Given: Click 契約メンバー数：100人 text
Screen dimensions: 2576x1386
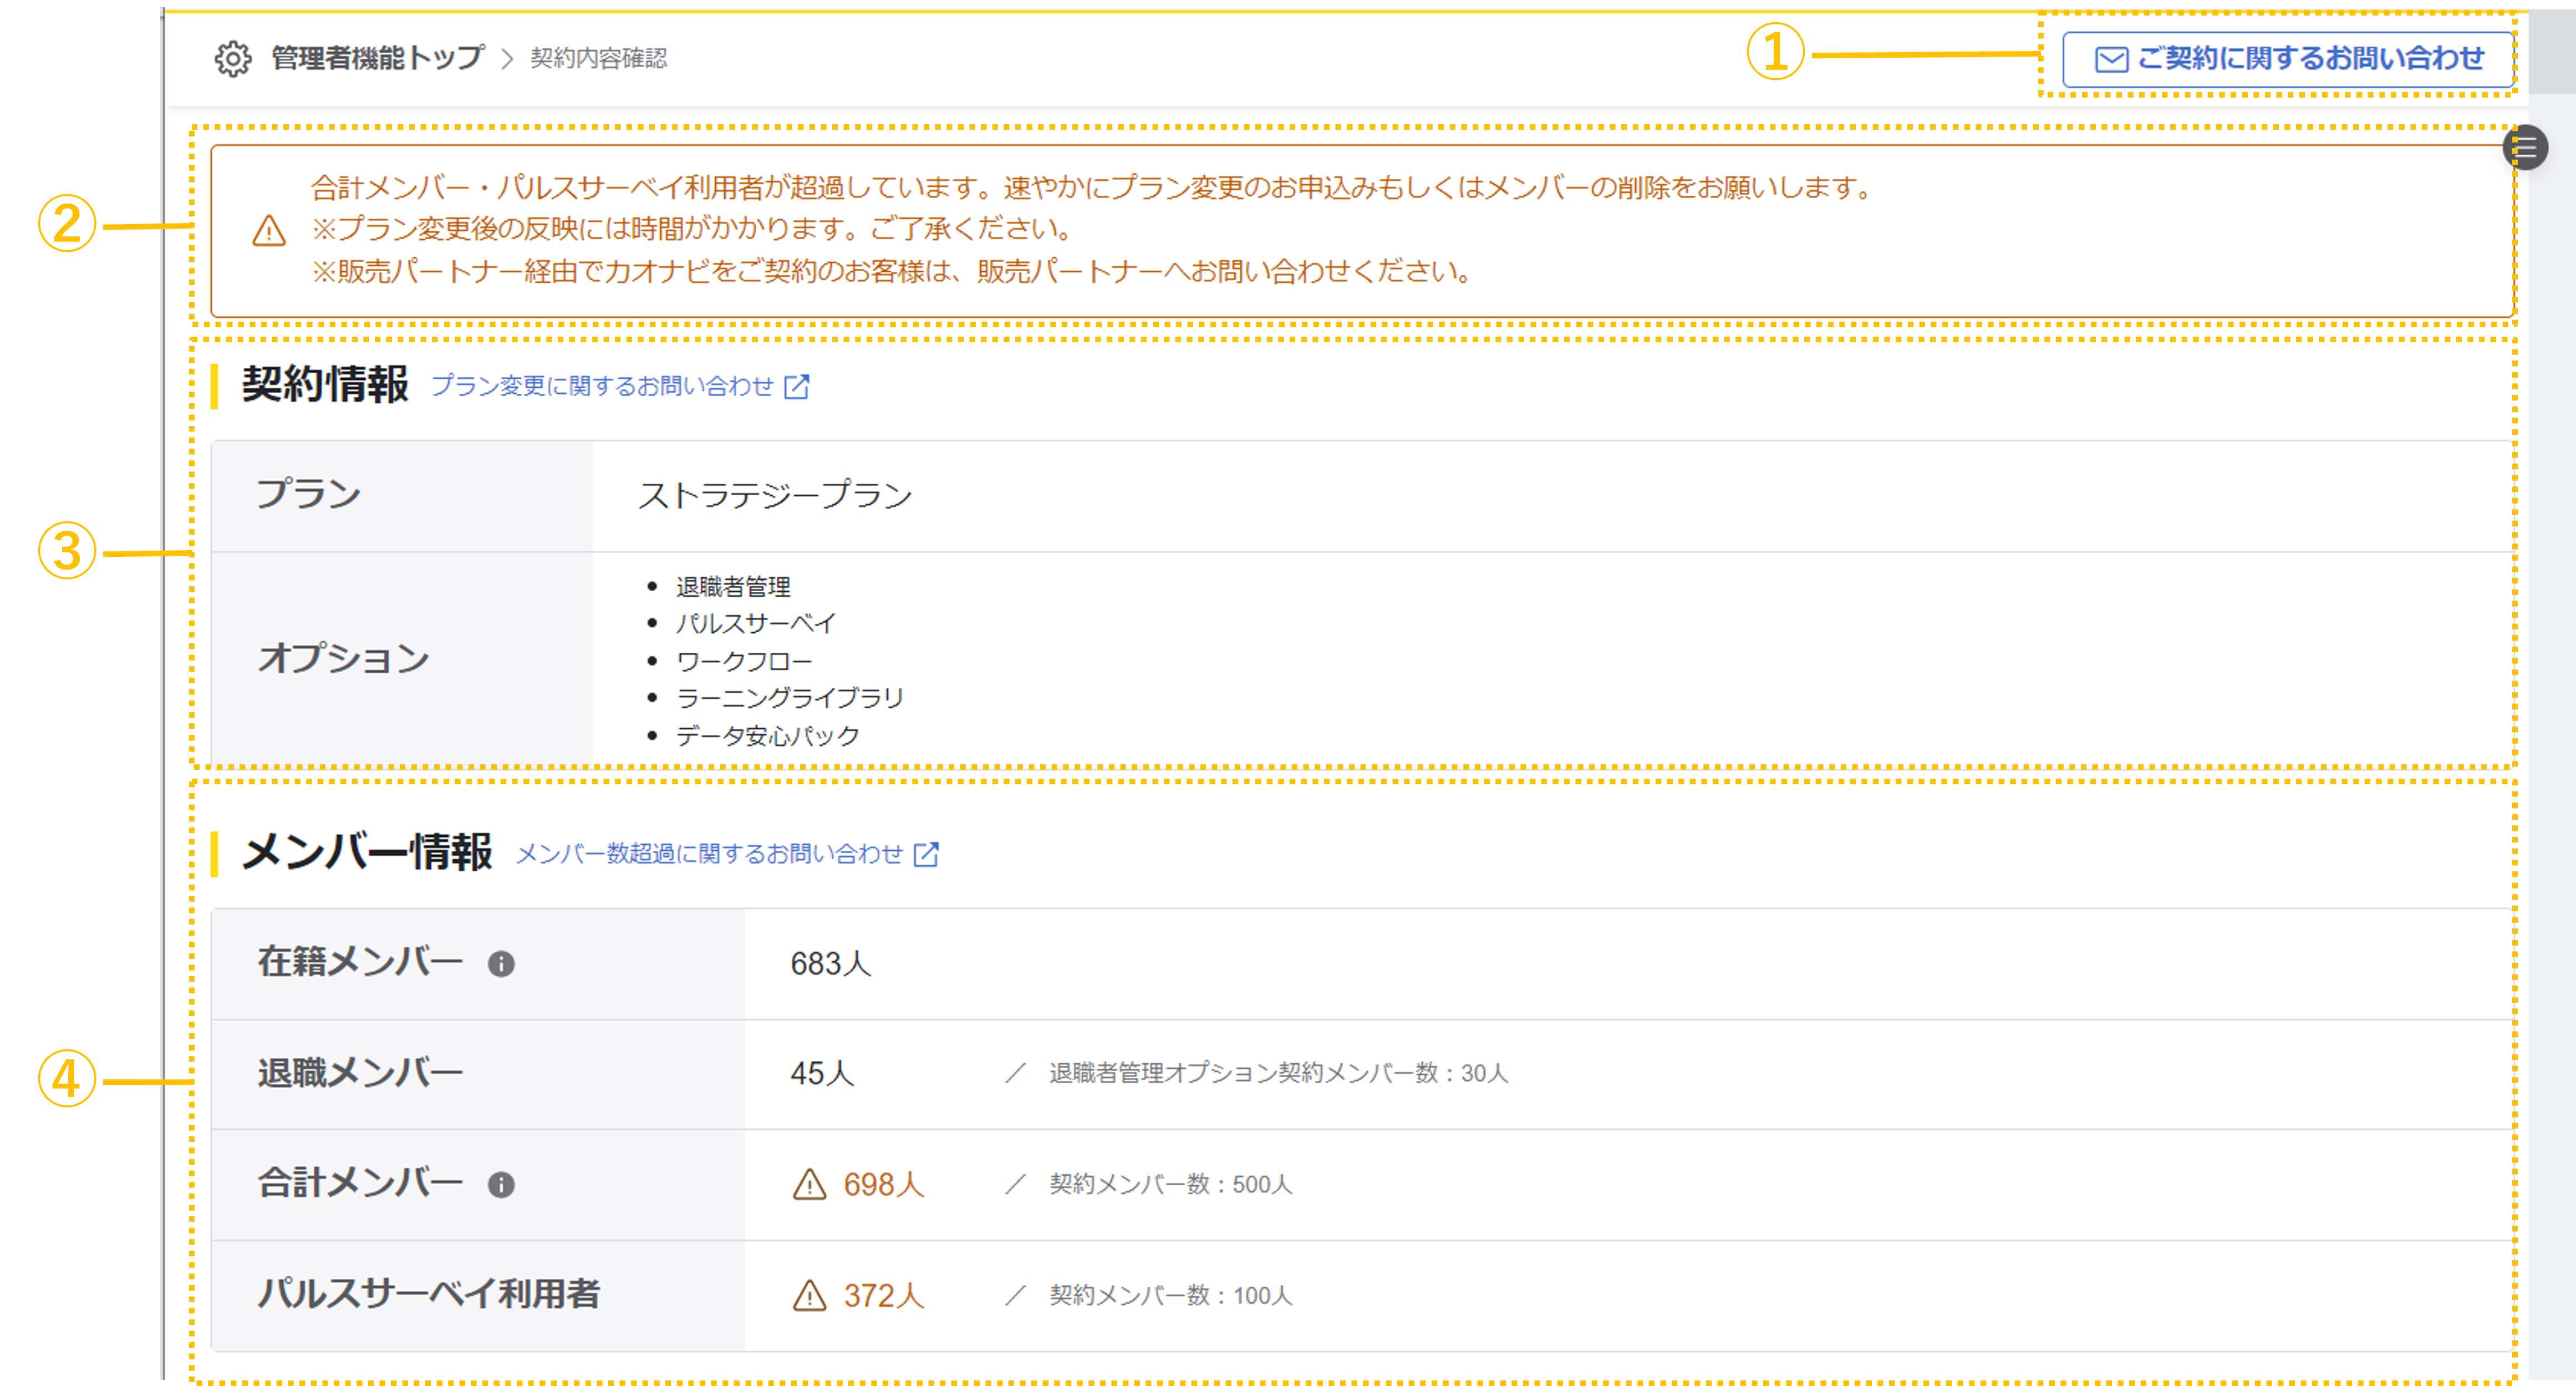Looking at the screenshot, I should tap(1170, 1295).
